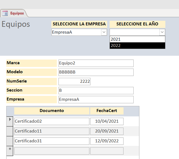Click the empty Documento cell in new row
This screenshot has width=179, height=159.
(x=52, y=151)
